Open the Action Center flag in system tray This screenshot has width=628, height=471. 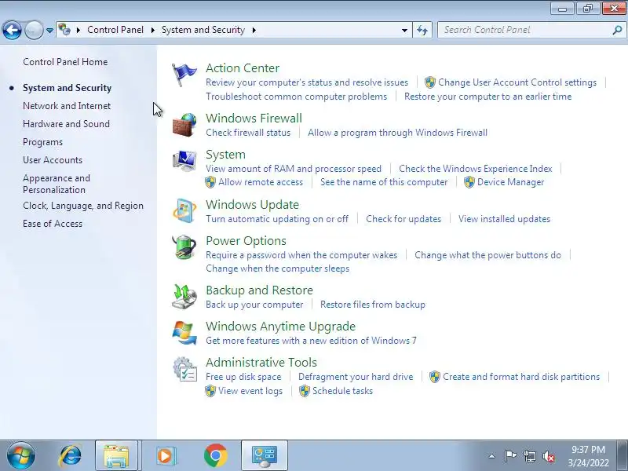(x=510, y=456)
